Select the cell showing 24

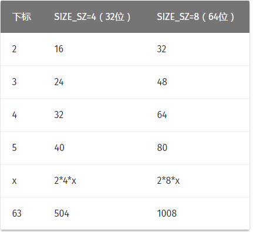pyautogui.click(x=59, y=82)
